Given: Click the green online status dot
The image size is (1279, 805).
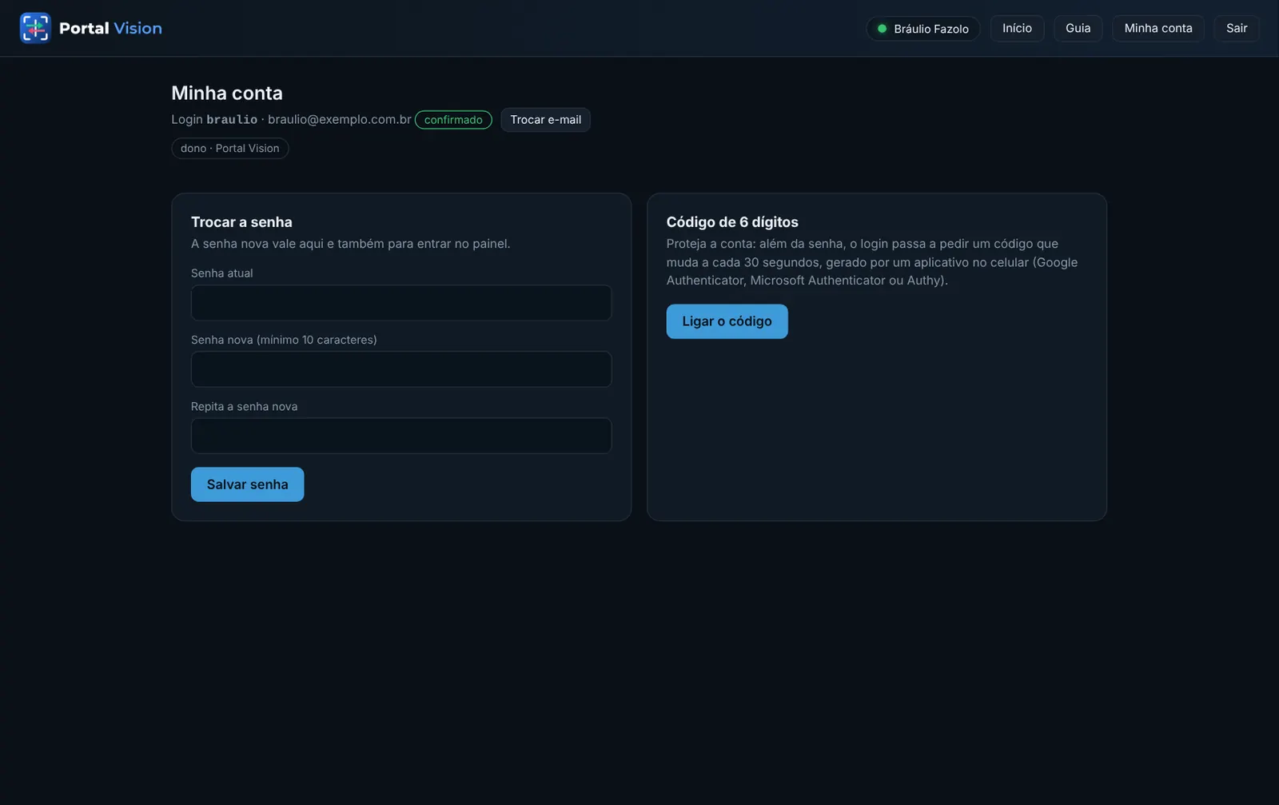Looking at the screenshot, I should [x=882, y=29].
